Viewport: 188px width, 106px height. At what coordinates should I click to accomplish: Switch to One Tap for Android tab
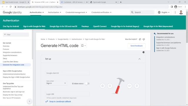click(x=11, y=26)
